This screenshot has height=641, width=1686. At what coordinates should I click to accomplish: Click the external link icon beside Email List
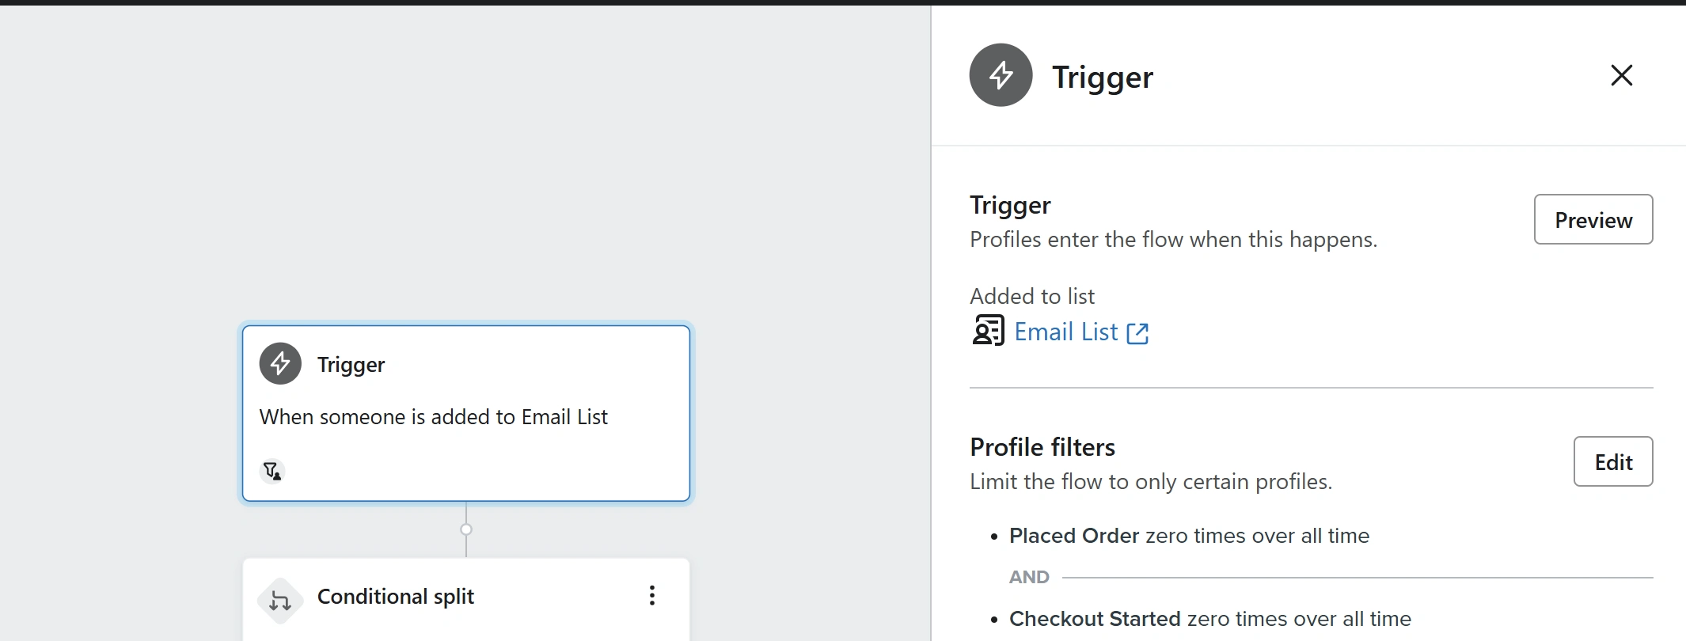(1137, 333)
